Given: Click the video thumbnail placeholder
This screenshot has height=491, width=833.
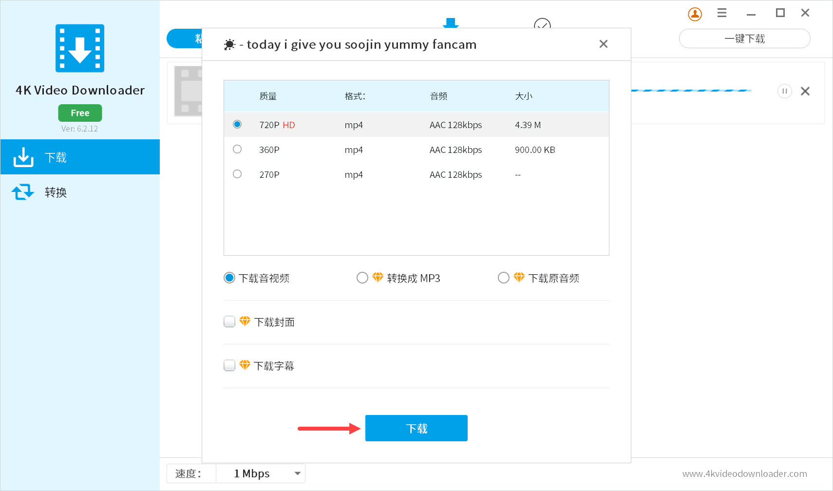Looking at the screenshot, I should pyautogui.click(x=188, y=91).
